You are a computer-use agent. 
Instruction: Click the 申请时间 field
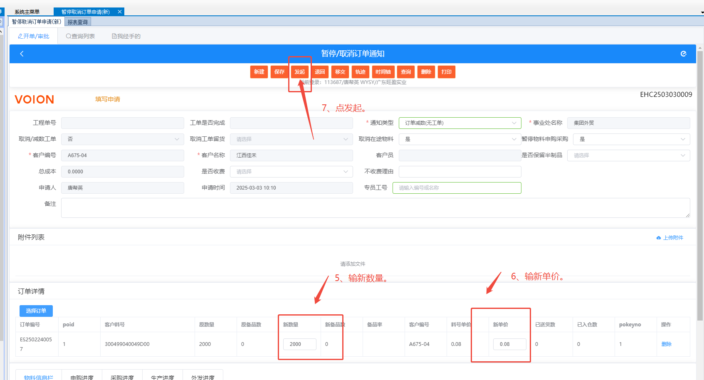coord(291,188)
